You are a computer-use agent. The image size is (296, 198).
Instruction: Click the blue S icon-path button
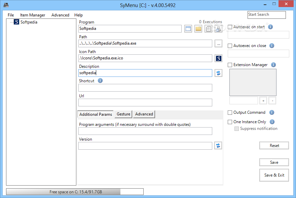tap(218, 58)
